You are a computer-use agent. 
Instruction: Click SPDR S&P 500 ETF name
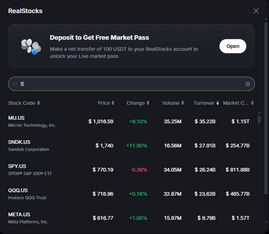(x=30, y=173)
